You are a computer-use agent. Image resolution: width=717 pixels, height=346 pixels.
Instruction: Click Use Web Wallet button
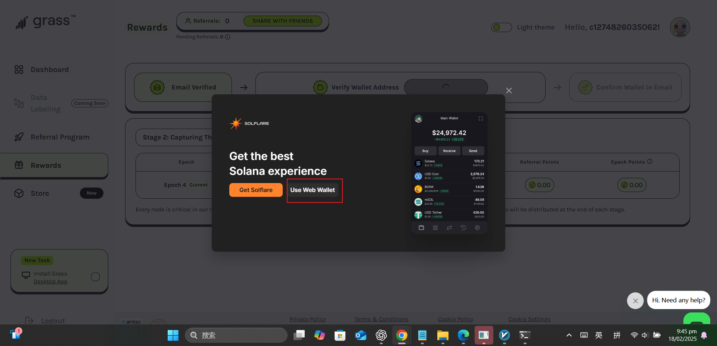point(313,190)
